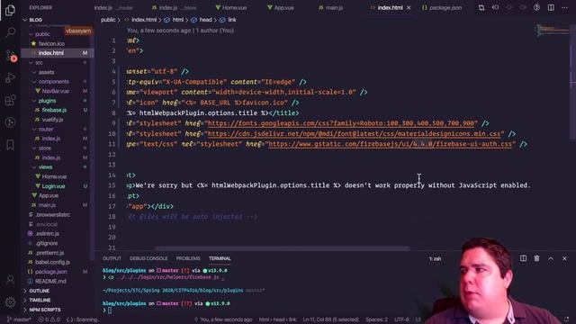The image size is (576, 324).
Task: Click the compare changes icon in editor toolbar
Action: [x=481, y=8]
